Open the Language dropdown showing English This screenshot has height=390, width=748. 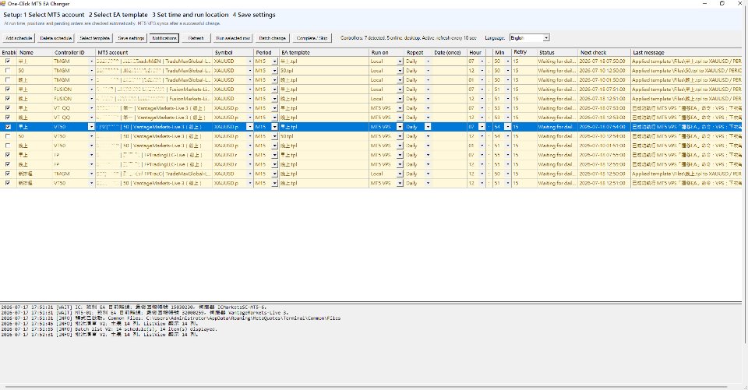click(530, 37)
